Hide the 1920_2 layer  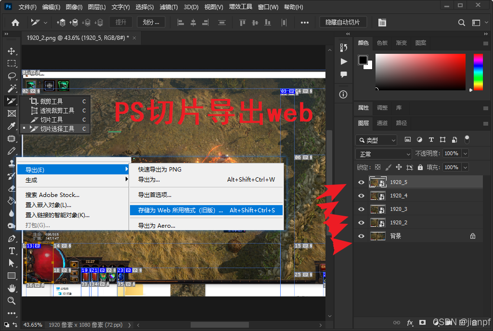pos(361,223)
